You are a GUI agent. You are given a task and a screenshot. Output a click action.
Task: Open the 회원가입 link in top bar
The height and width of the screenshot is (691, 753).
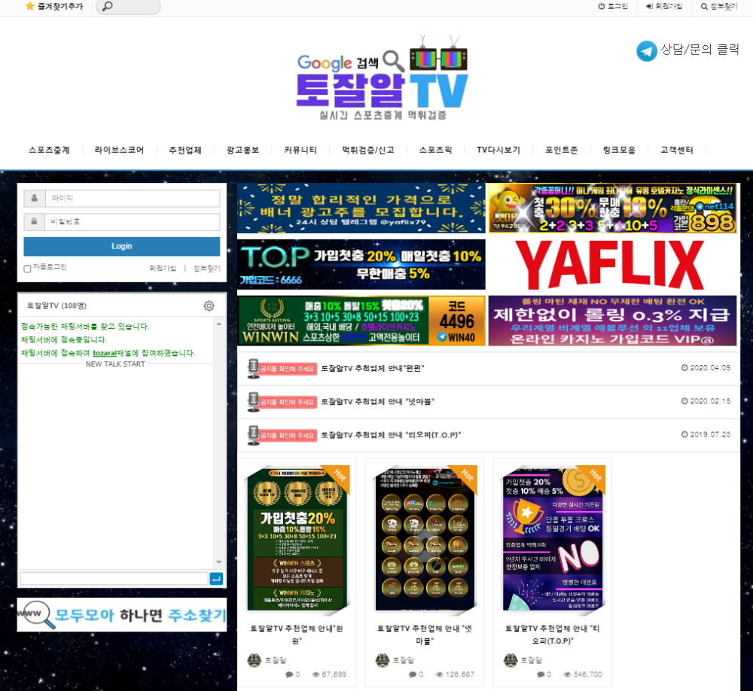tap(664, 6)
